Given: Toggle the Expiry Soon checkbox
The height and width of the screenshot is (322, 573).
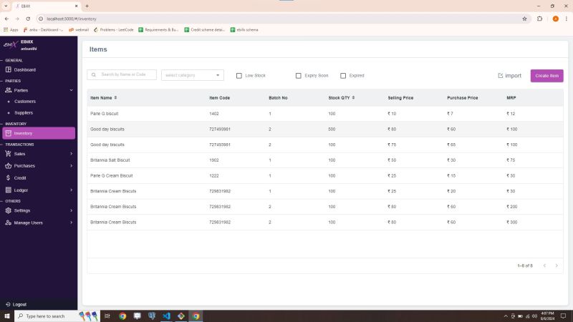Looking at the screenshot, I should click(299, 75).
